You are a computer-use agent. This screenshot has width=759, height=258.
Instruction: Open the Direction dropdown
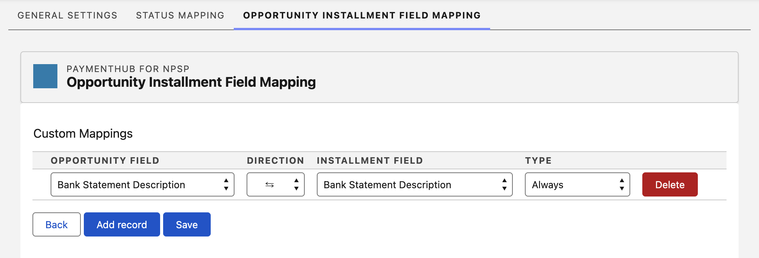275,184
